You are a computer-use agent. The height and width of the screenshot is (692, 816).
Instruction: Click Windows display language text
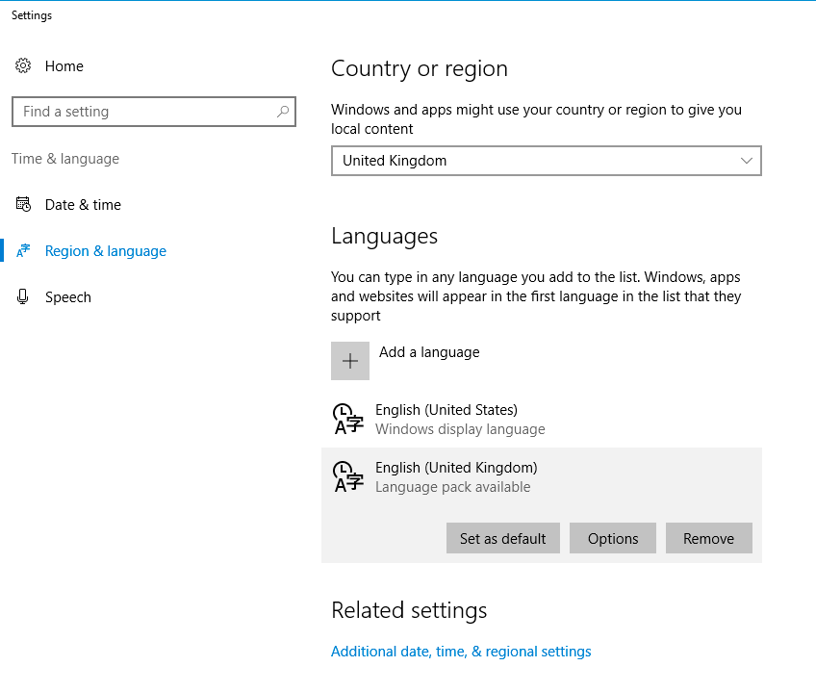click(460, 429)
